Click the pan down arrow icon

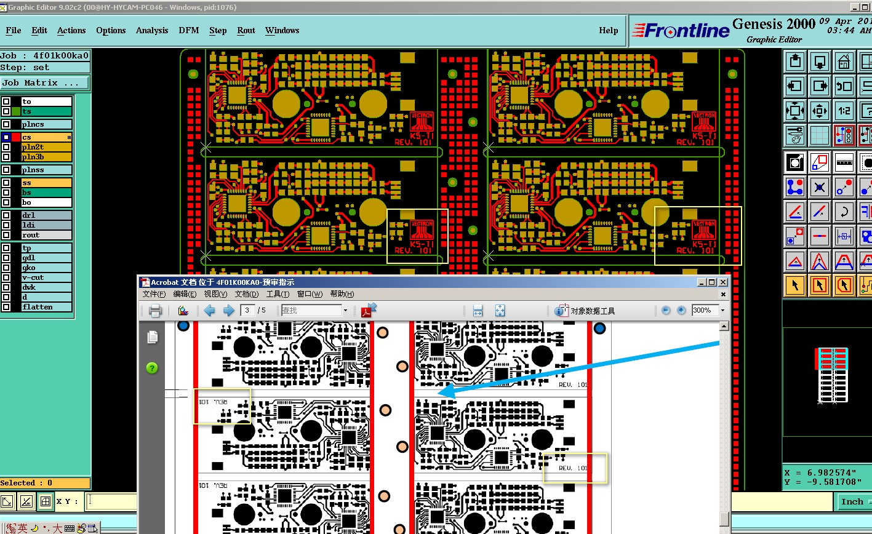(820, 62)
